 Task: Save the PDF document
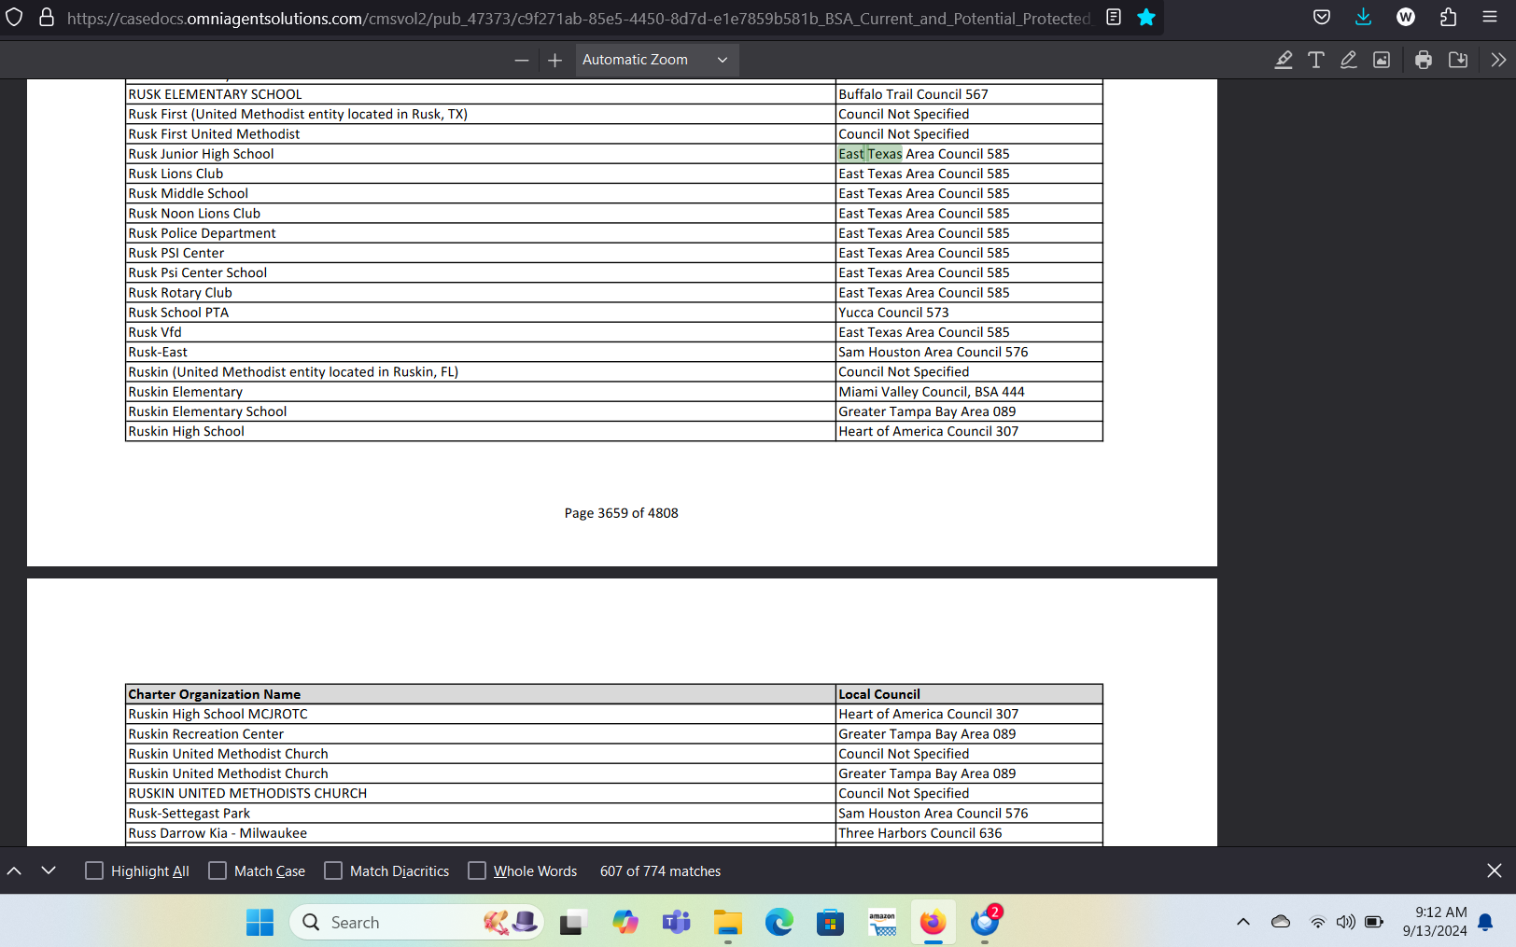click(x=1457, y=60)
